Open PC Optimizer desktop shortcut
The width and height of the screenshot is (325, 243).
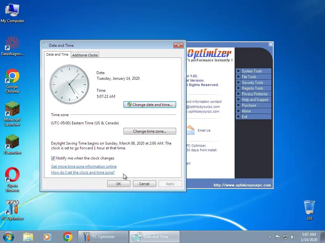[12, 210]
